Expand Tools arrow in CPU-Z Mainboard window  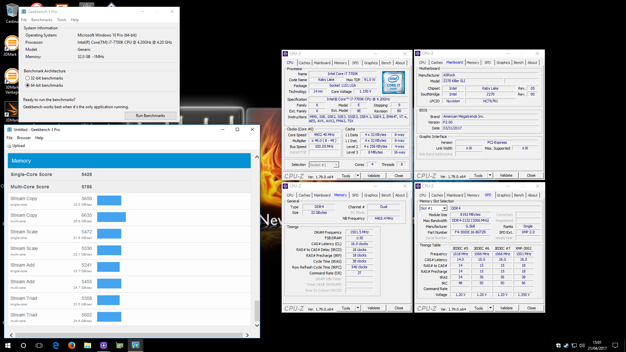[x=490, y=175]
